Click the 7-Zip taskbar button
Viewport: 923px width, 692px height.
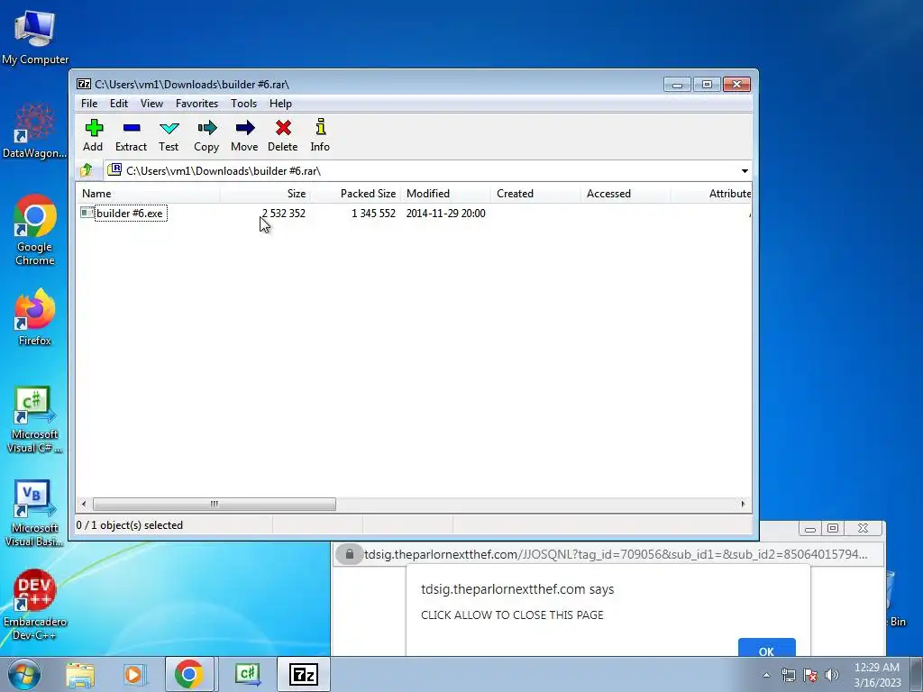pos(303,674)
